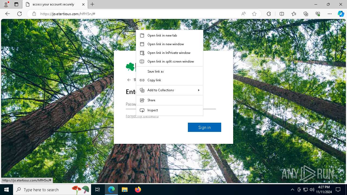Choose Open link in split screen window
The image size is (347, 195).
[169, 61]
